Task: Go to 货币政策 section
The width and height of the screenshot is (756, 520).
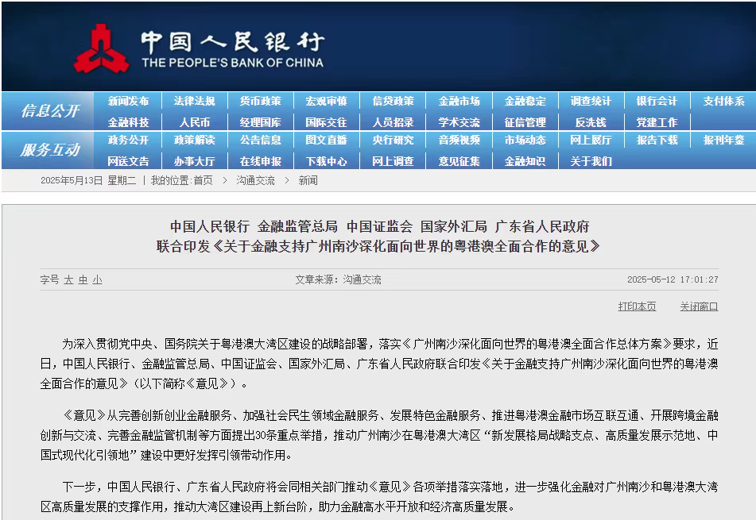Action: 261,101
